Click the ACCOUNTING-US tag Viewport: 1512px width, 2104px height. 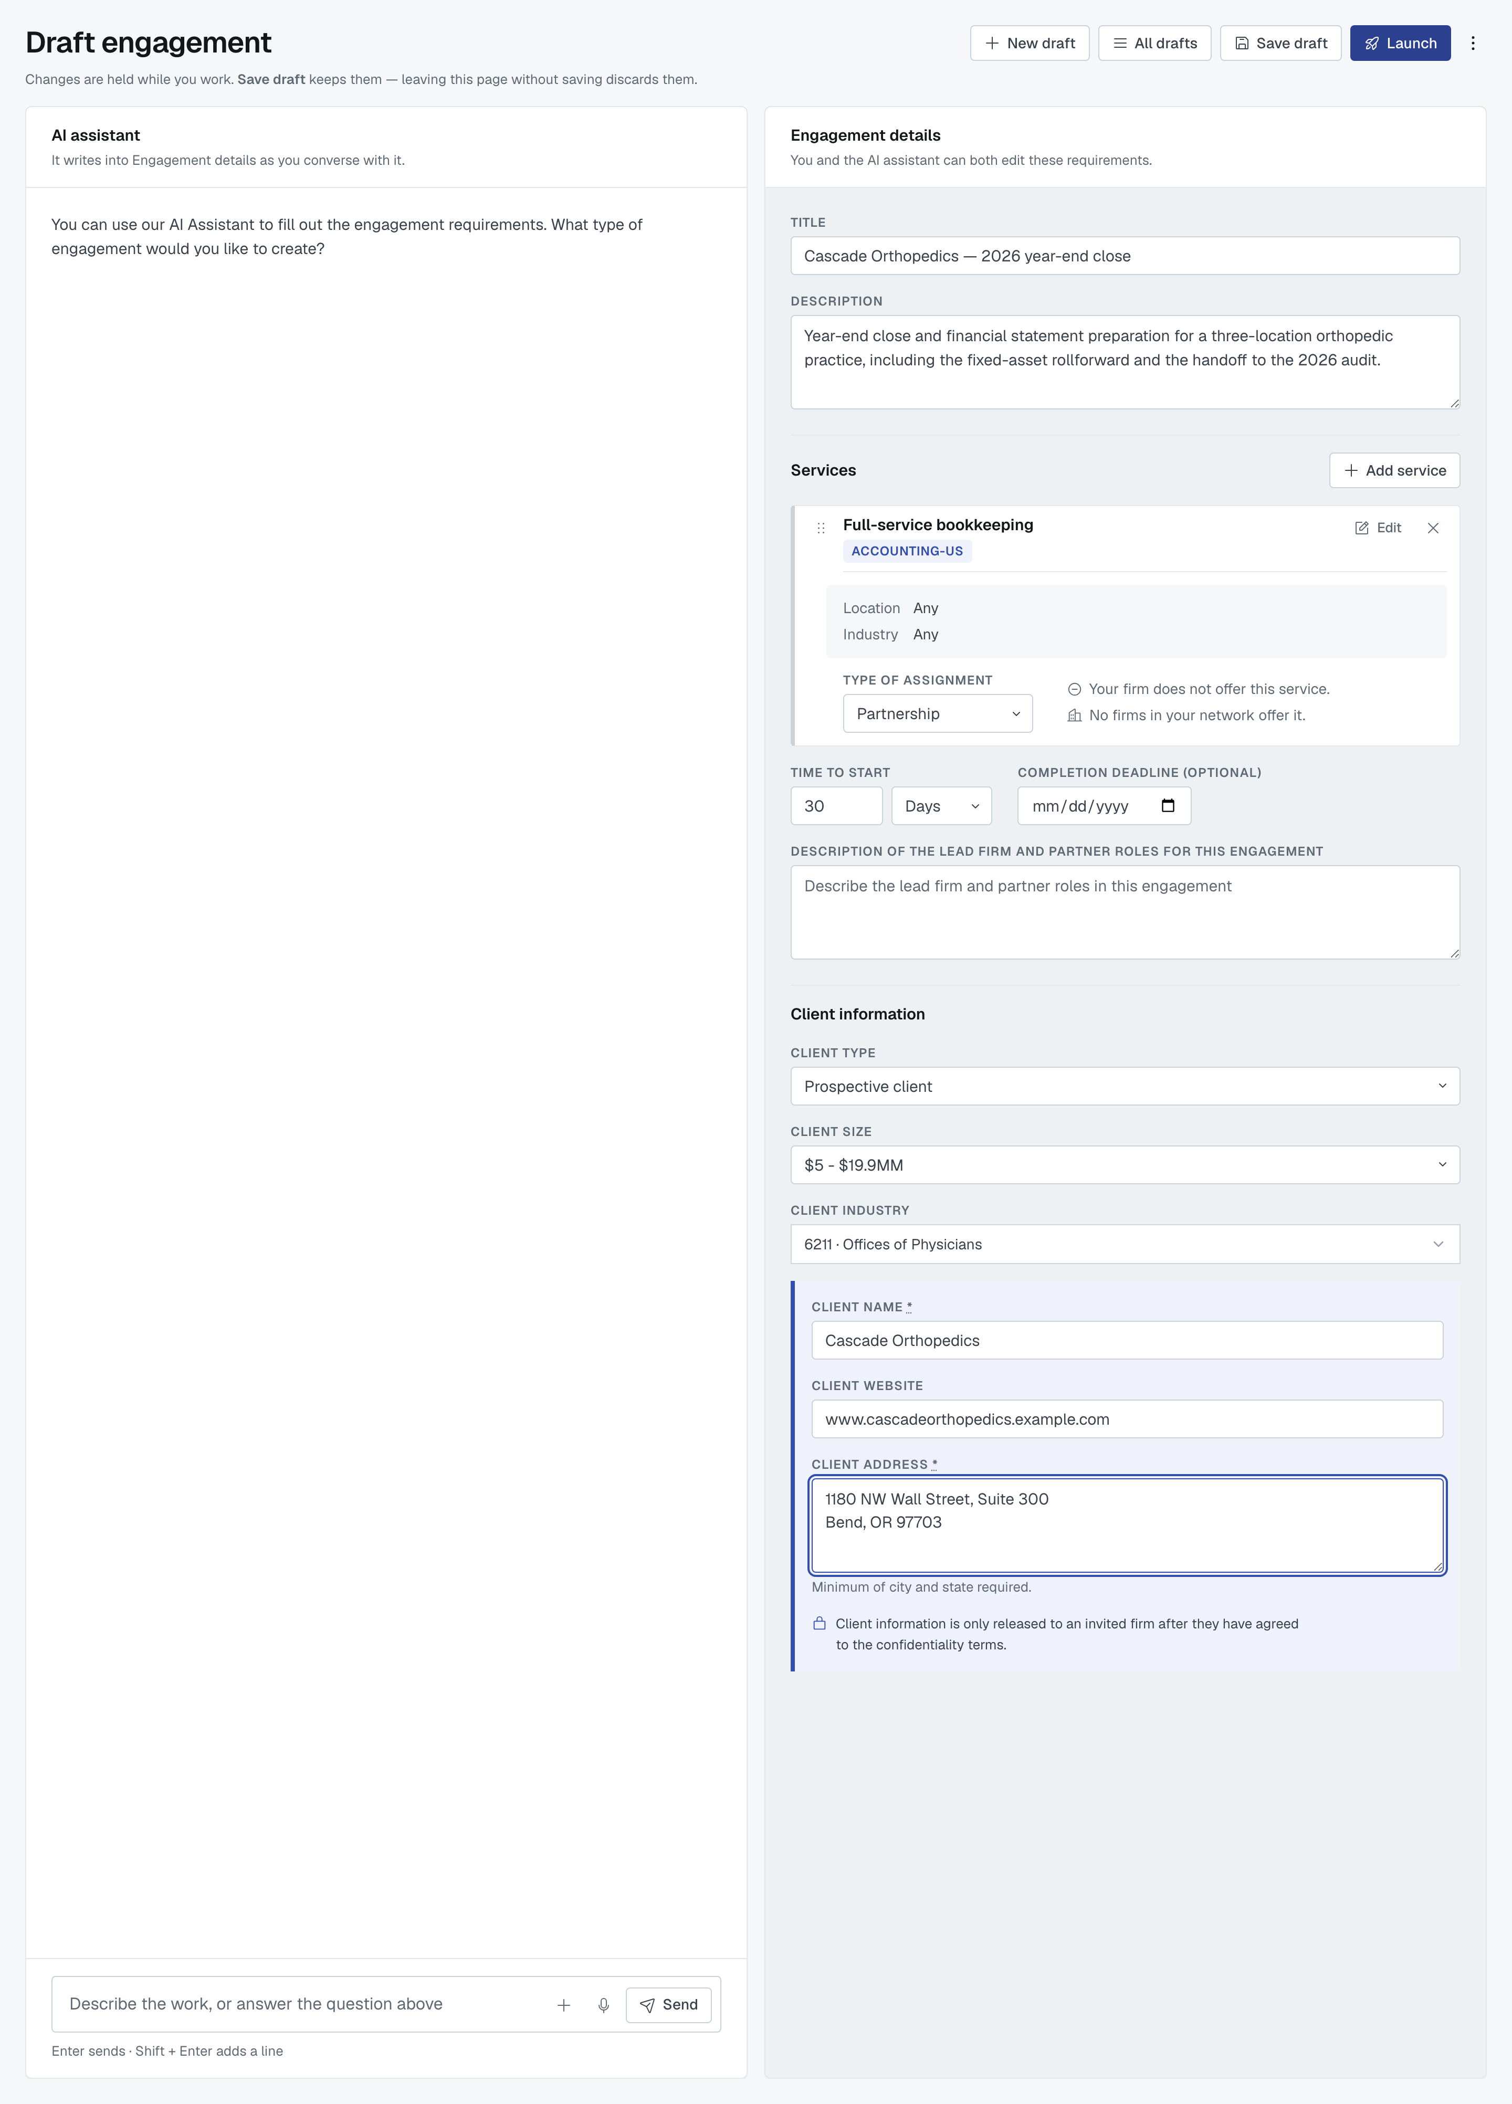click(x=906, y=551)
